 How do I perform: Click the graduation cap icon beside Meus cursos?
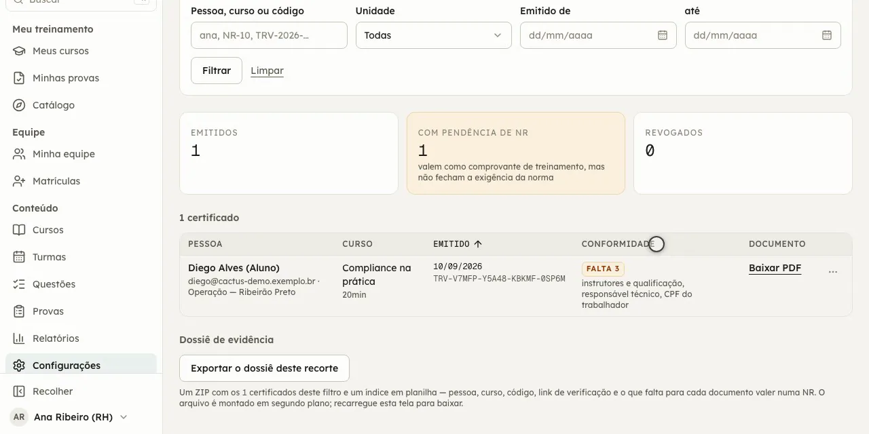pos(19,51)
